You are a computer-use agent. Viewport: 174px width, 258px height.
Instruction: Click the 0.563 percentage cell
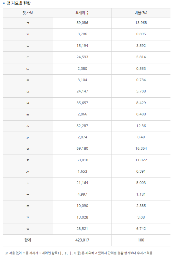click(x=141, y=69)
